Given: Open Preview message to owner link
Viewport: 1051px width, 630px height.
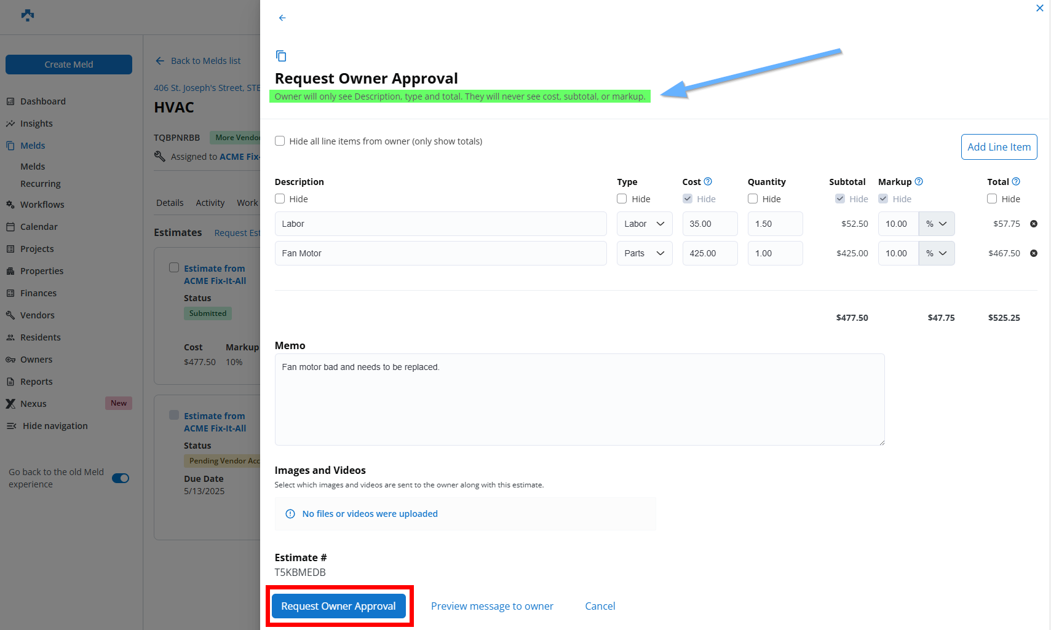Looking at the screenshot, I should tap(492, 606).
